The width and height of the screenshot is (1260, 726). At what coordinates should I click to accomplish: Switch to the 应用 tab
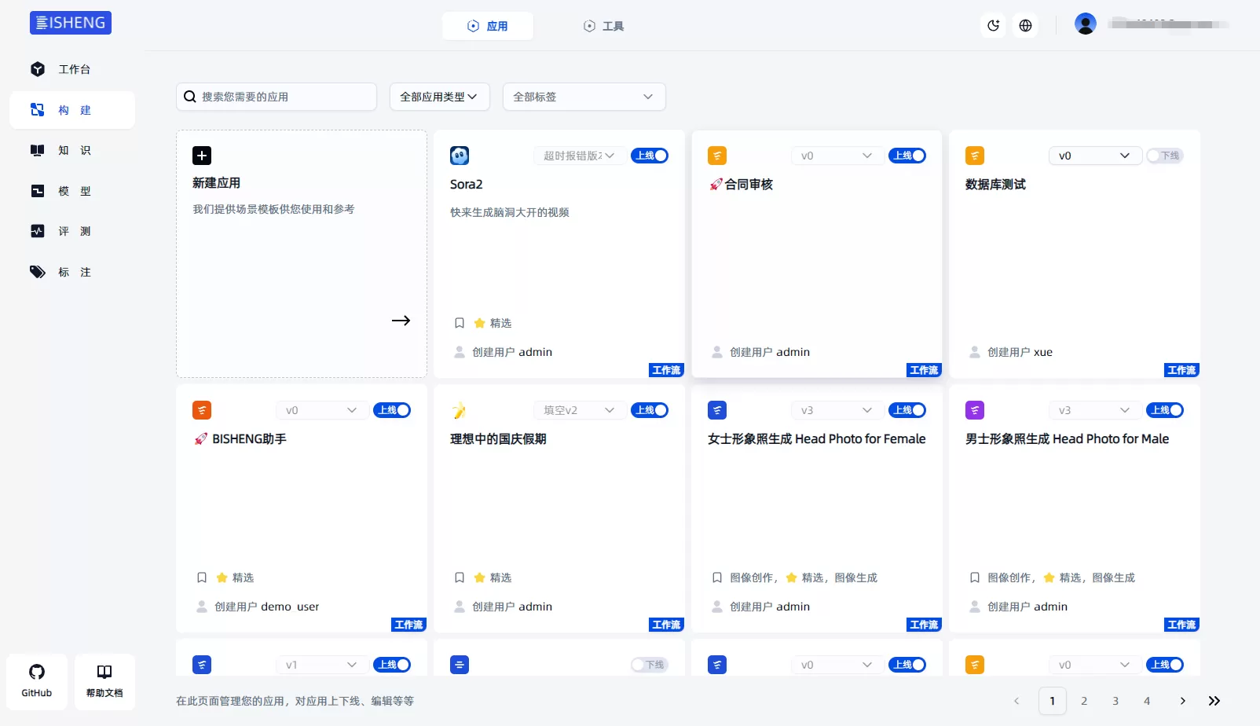pos(488,26)
